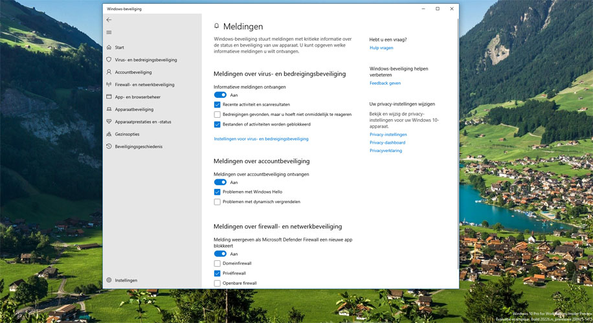Turn off accountbeveiliging meldingen toggle
This screenshot has width=593, height=323.
click(220, 183)
